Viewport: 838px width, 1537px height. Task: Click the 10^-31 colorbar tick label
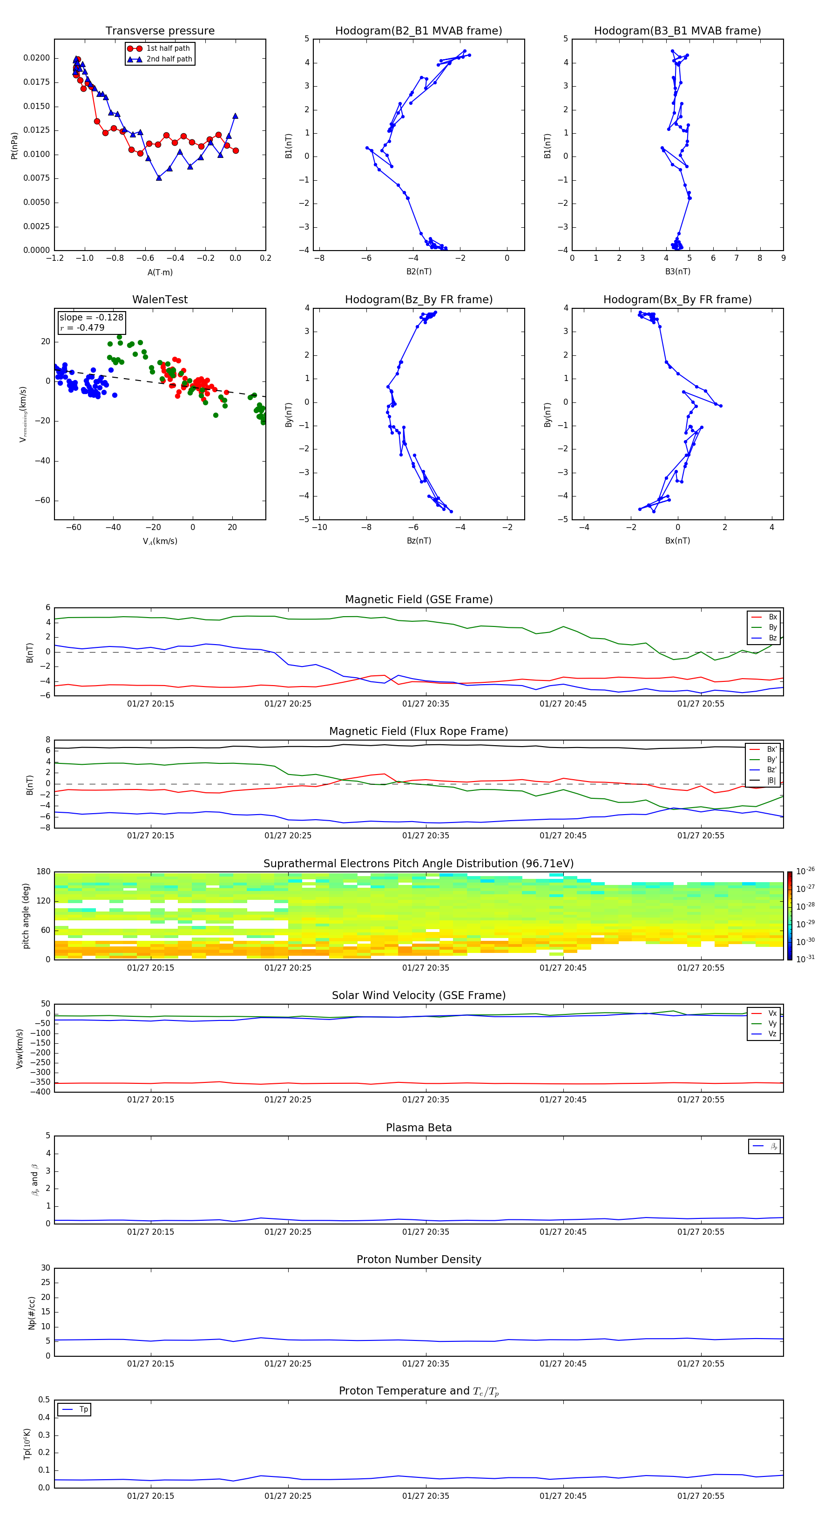(805, 959)
